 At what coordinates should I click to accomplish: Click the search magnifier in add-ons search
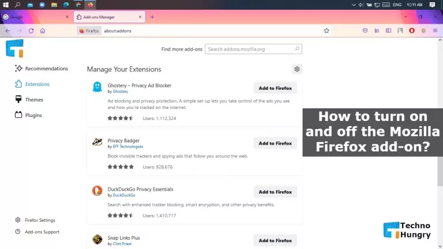297,49
